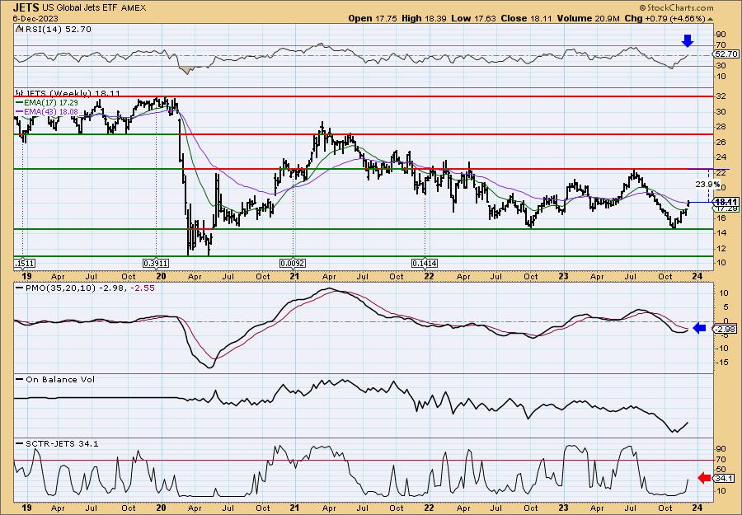
Task: Click the AMEX exchange label
Action: pyautogui.click(x=134, y=8)
